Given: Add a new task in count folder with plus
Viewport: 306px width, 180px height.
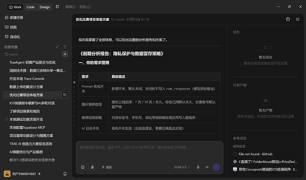Looking at the screenshot, I should point(65,54).
